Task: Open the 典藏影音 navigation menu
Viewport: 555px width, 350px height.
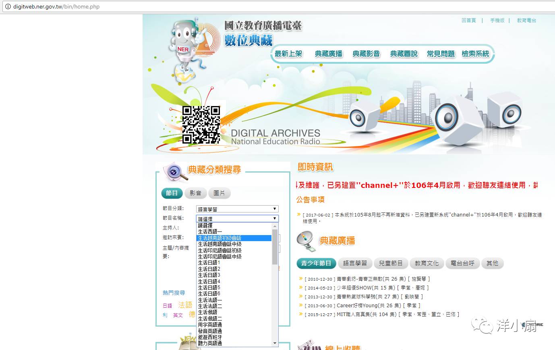Action: 366,54
